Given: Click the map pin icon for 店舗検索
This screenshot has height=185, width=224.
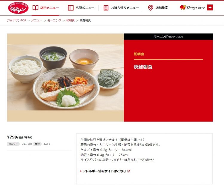Looking at the screenshot, I should 151,8.
